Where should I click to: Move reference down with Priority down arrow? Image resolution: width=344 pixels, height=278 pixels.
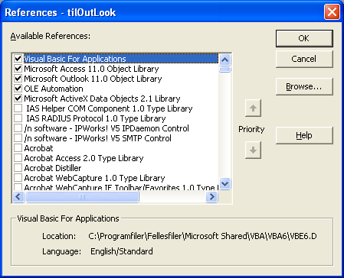pyautogui.click(x=253, y=150)
